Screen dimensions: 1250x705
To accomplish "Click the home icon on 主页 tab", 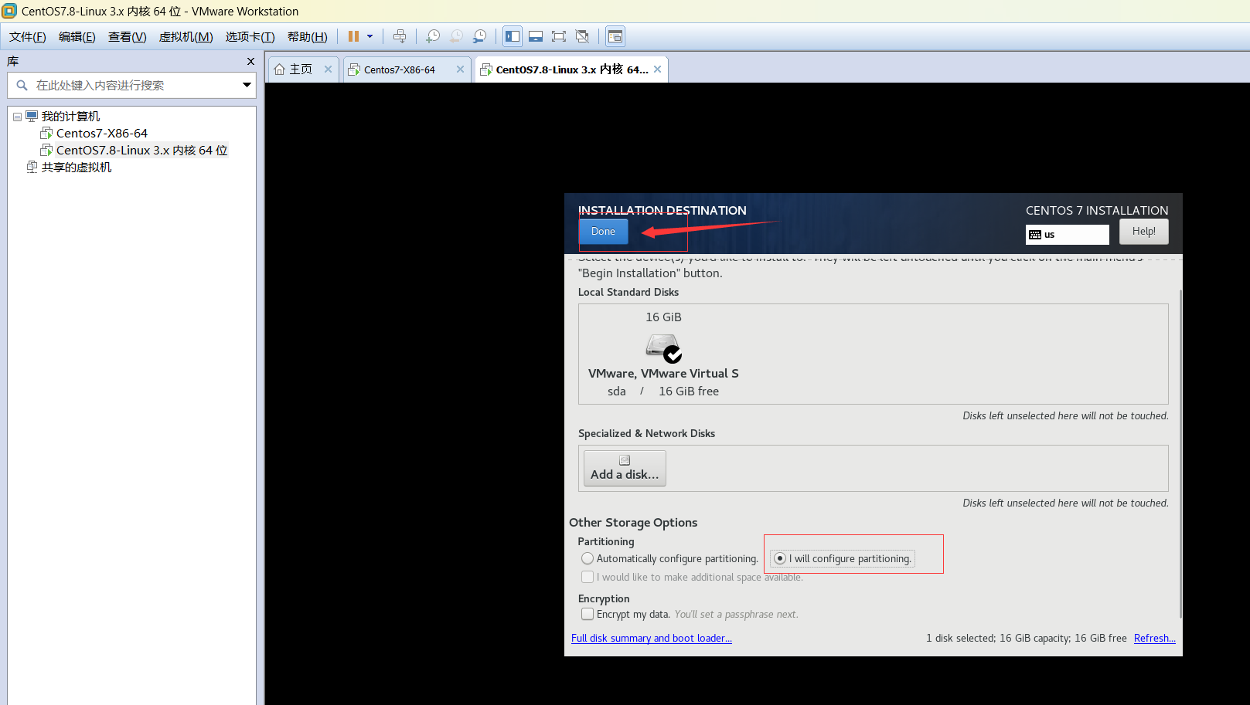I will 280,69.
